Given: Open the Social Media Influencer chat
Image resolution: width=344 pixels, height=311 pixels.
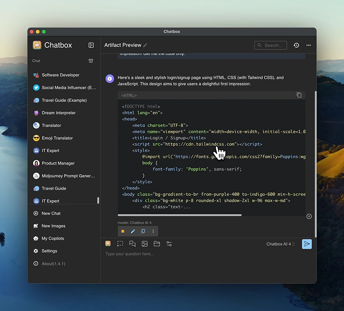Looking at the screenshot, I should pyautogui.click(x=64, y=88).
